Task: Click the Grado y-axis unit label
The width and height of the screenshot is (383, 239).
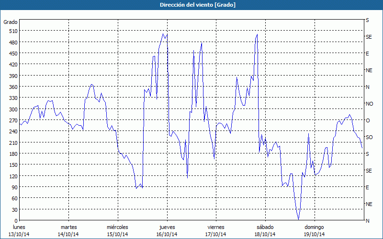Action: tap(11, 22)
